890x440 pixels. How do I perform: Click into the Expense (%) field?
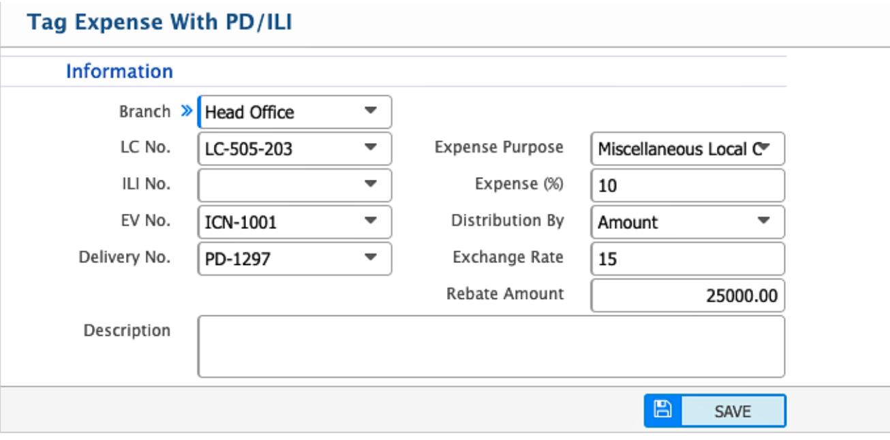coord(687,185)
